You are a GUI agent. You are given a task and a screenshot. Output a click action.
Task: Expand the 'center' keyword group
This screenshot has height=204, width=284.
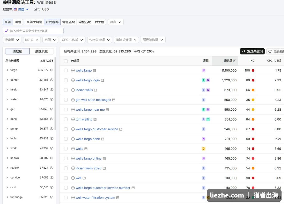coord(7,80)
